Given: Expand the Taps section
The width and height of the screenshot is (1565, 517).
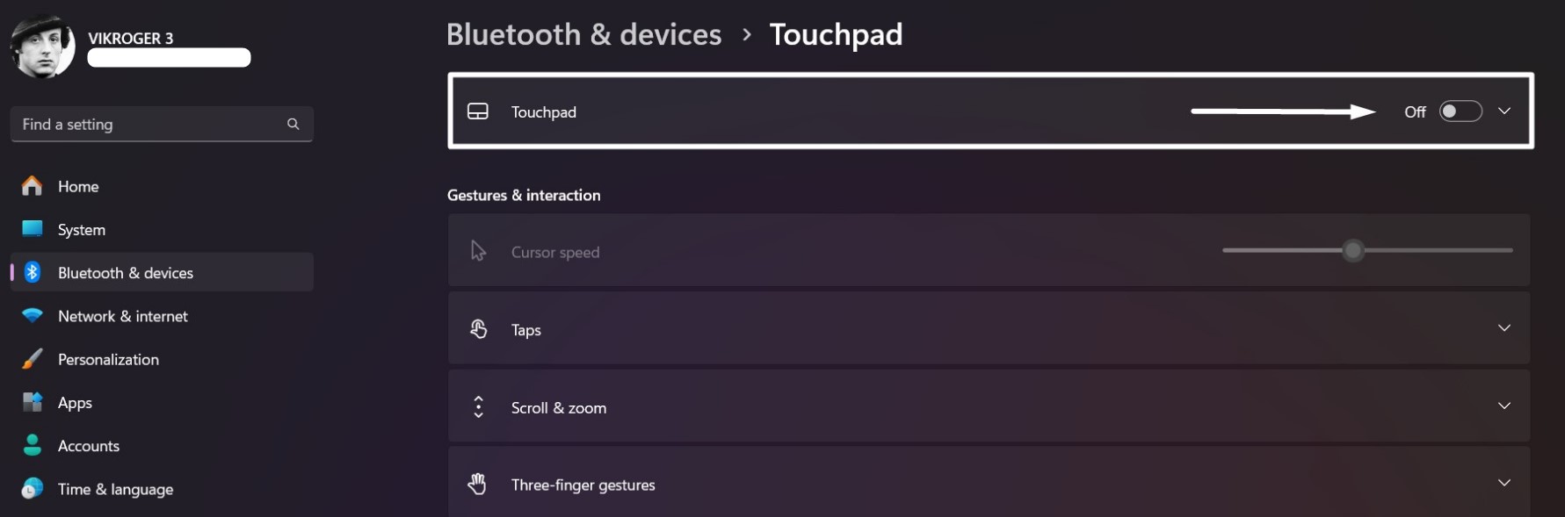Looking at the screenshot, I should (1504, 327).
